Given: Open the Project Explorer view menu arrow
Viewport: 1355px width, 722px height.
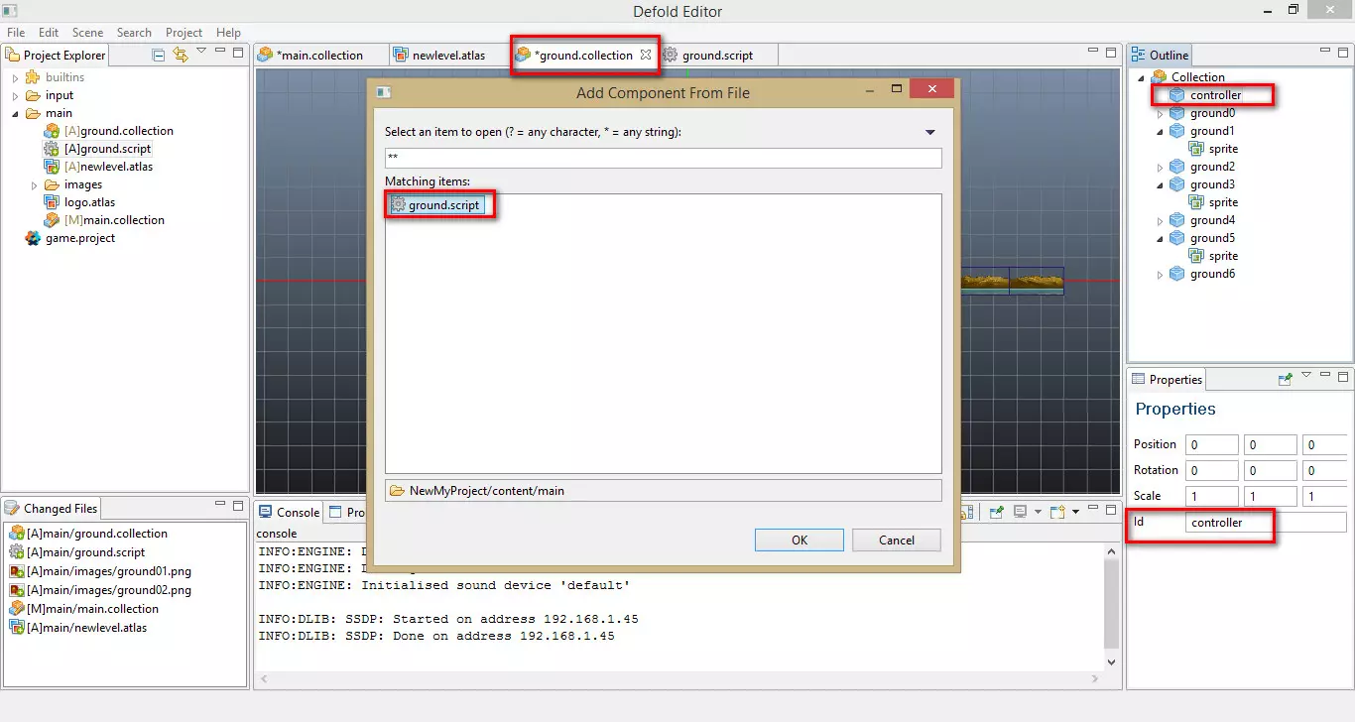Looking at the screenshot, I should 200,51.
